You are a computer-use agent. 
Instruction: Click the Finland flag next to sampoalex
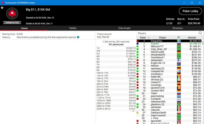tap(179, 60)
